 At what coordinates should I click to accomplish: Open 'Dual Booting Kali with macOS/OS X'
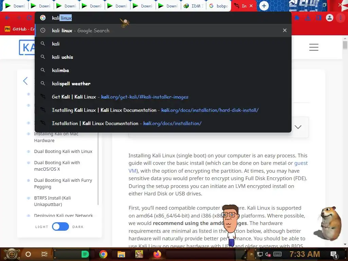click(57, 166)
